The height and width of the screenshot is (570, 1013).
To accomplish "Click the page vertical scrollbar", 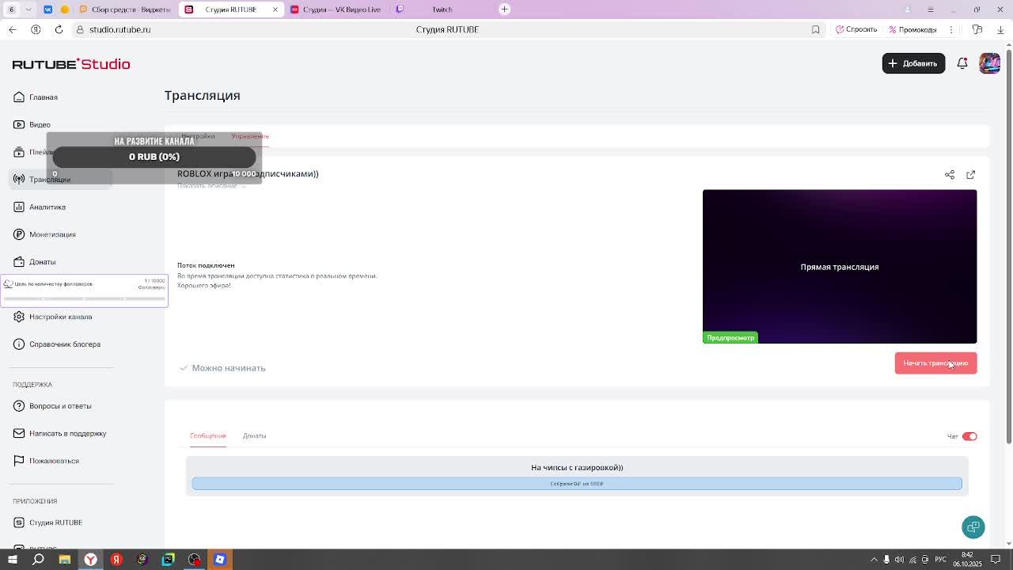I will pos(1009,245).
